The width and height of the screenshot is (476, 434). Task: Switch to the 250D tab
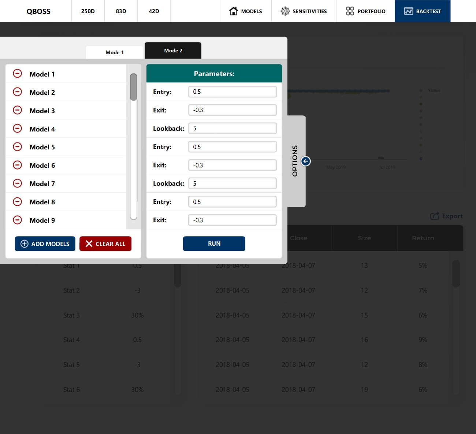pyautogui.click(x=88, y=11)
